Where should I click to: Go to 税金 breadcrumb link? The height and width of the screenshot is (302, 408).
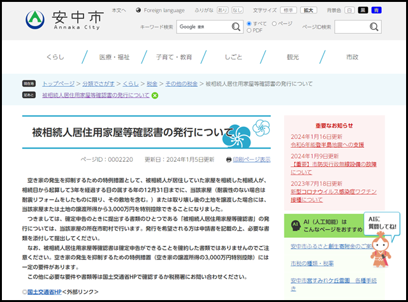[x=152, y=83]
